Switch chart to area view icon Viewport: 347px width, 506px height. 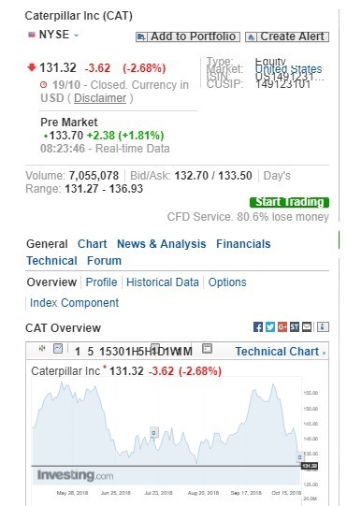58,348
